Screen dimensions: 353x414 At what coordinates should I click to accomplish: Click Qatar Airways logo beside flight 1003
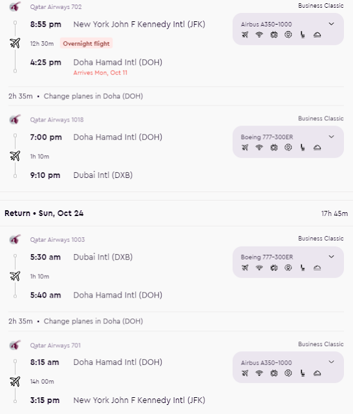pyautogui.click(x=15, y=239)
